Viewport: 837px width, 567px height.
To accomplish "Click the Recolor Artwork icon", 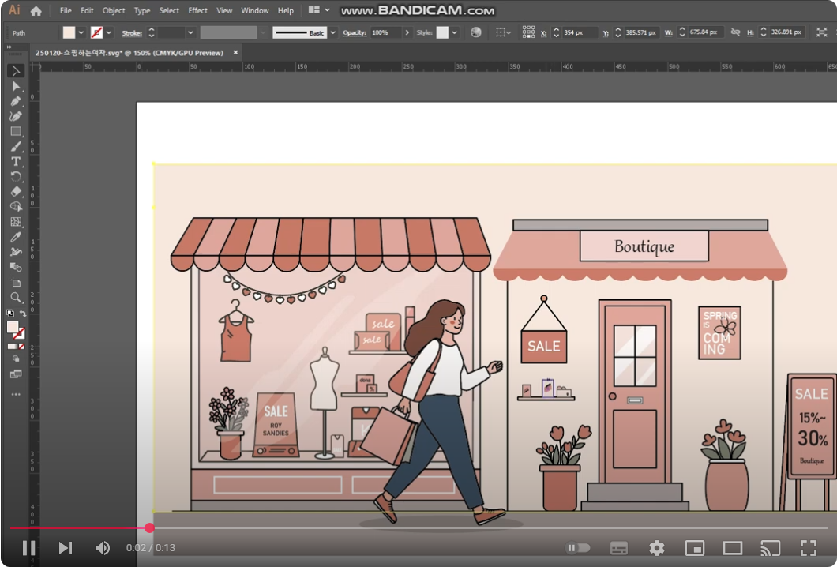I will click(x=475, y=32).
